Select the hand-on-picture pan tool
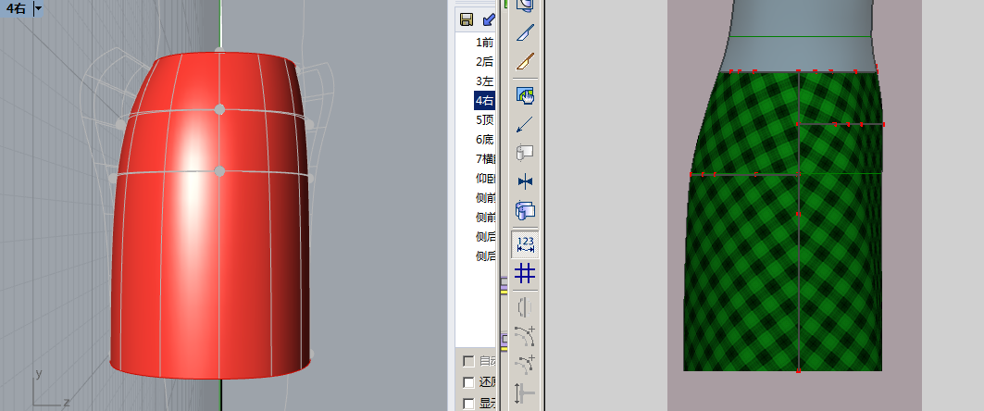This screenshot has height=411, width=984. click(x=526, y=95)
